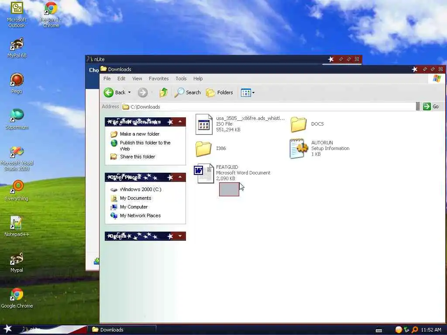
Task: Select the Notepad++ desktop icon
Action: [x=17, y=226]
